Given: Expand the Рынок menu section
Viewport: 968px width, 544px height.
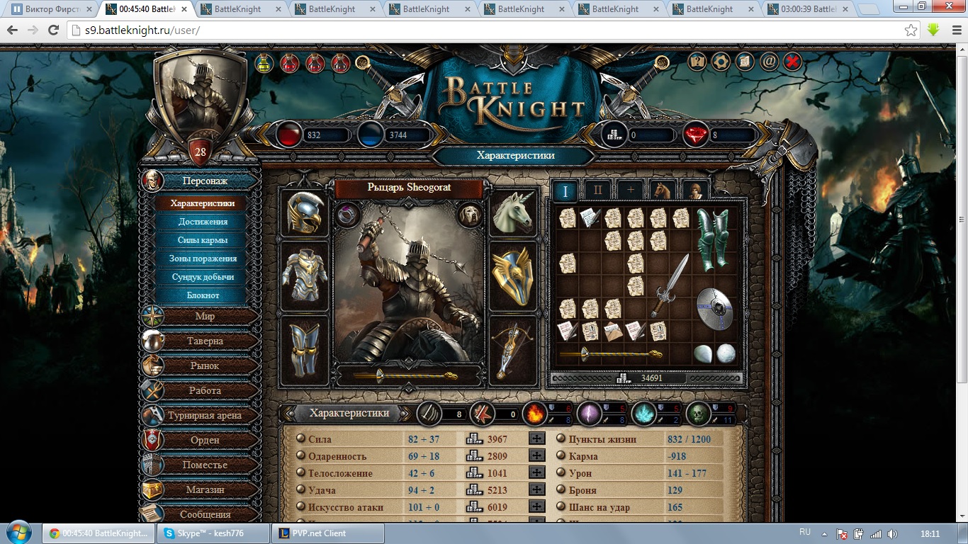Looking at the screenshot, I should point(201,366).
